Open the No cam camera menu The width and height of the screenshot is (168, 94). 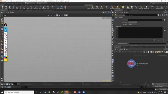coord(108,18)
